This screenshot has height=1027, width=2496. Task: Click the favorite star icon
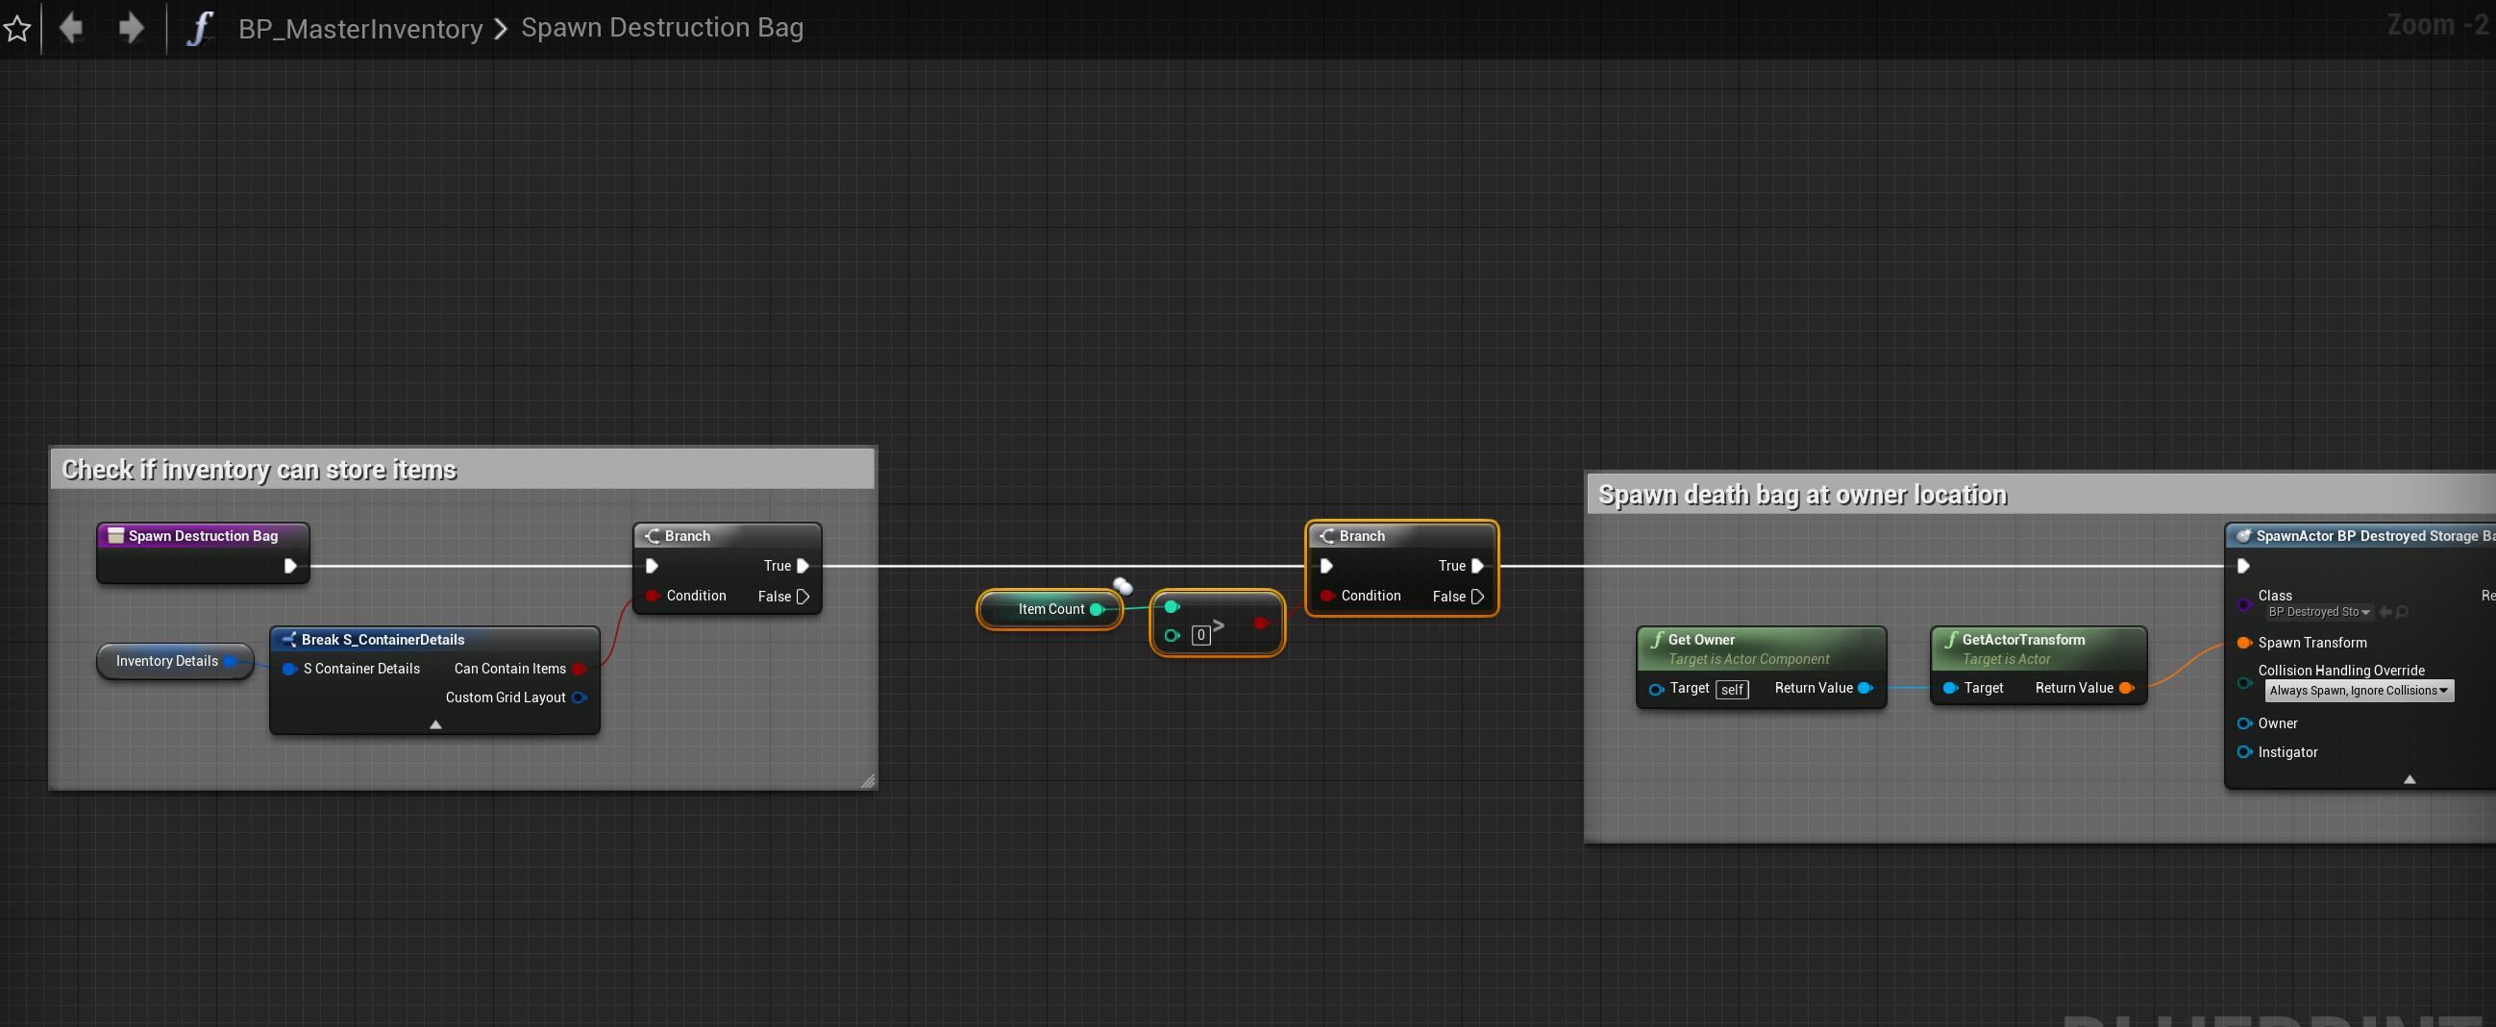coord(17,28)
